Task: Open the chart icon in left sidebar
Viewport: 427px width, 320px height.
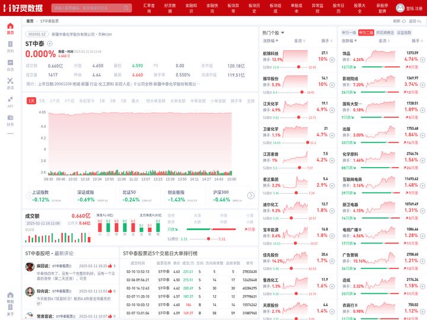Action: click(10, 62)
